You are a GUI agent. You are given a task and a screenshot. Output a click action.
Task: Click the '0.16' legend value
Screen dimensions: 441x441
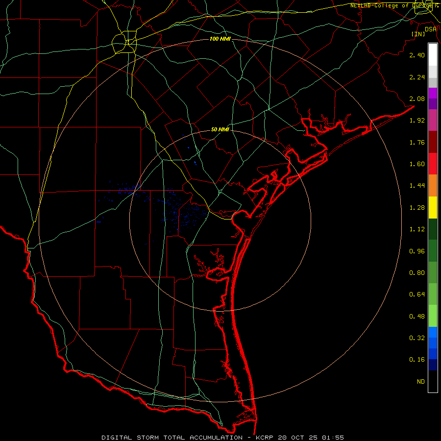(417, 360)
